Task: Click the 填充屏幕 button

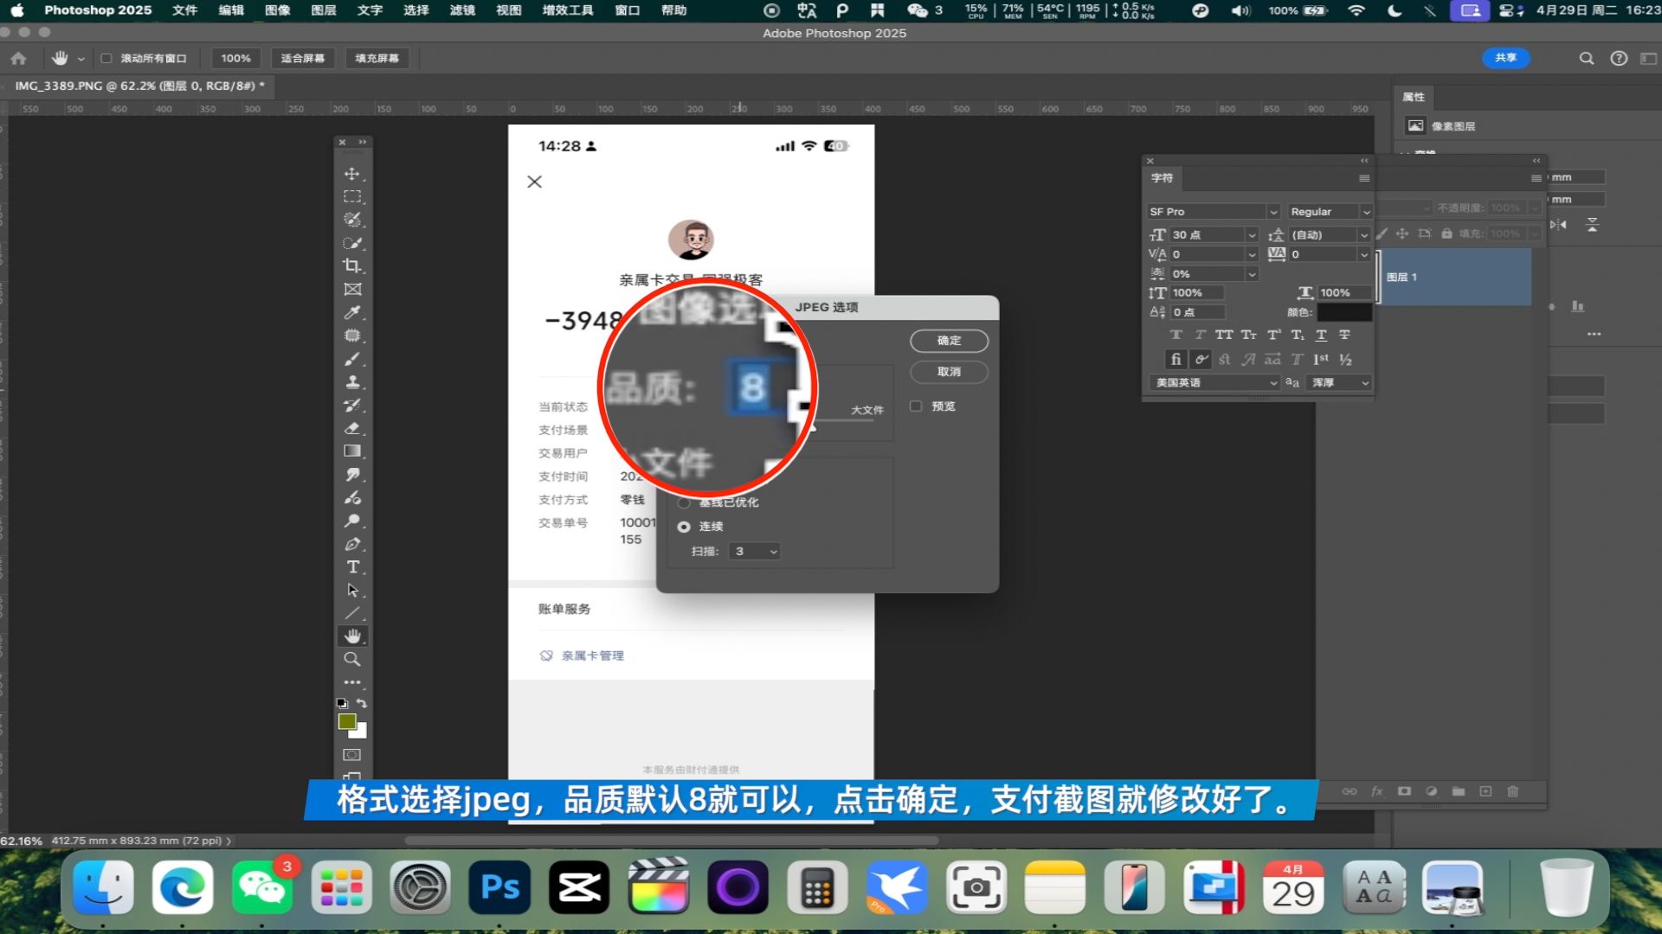Action: point(377,59)
